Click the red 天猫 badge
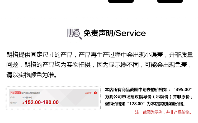Image resolution: width=198 pixels, height=123 pixels. coord(12,93)
